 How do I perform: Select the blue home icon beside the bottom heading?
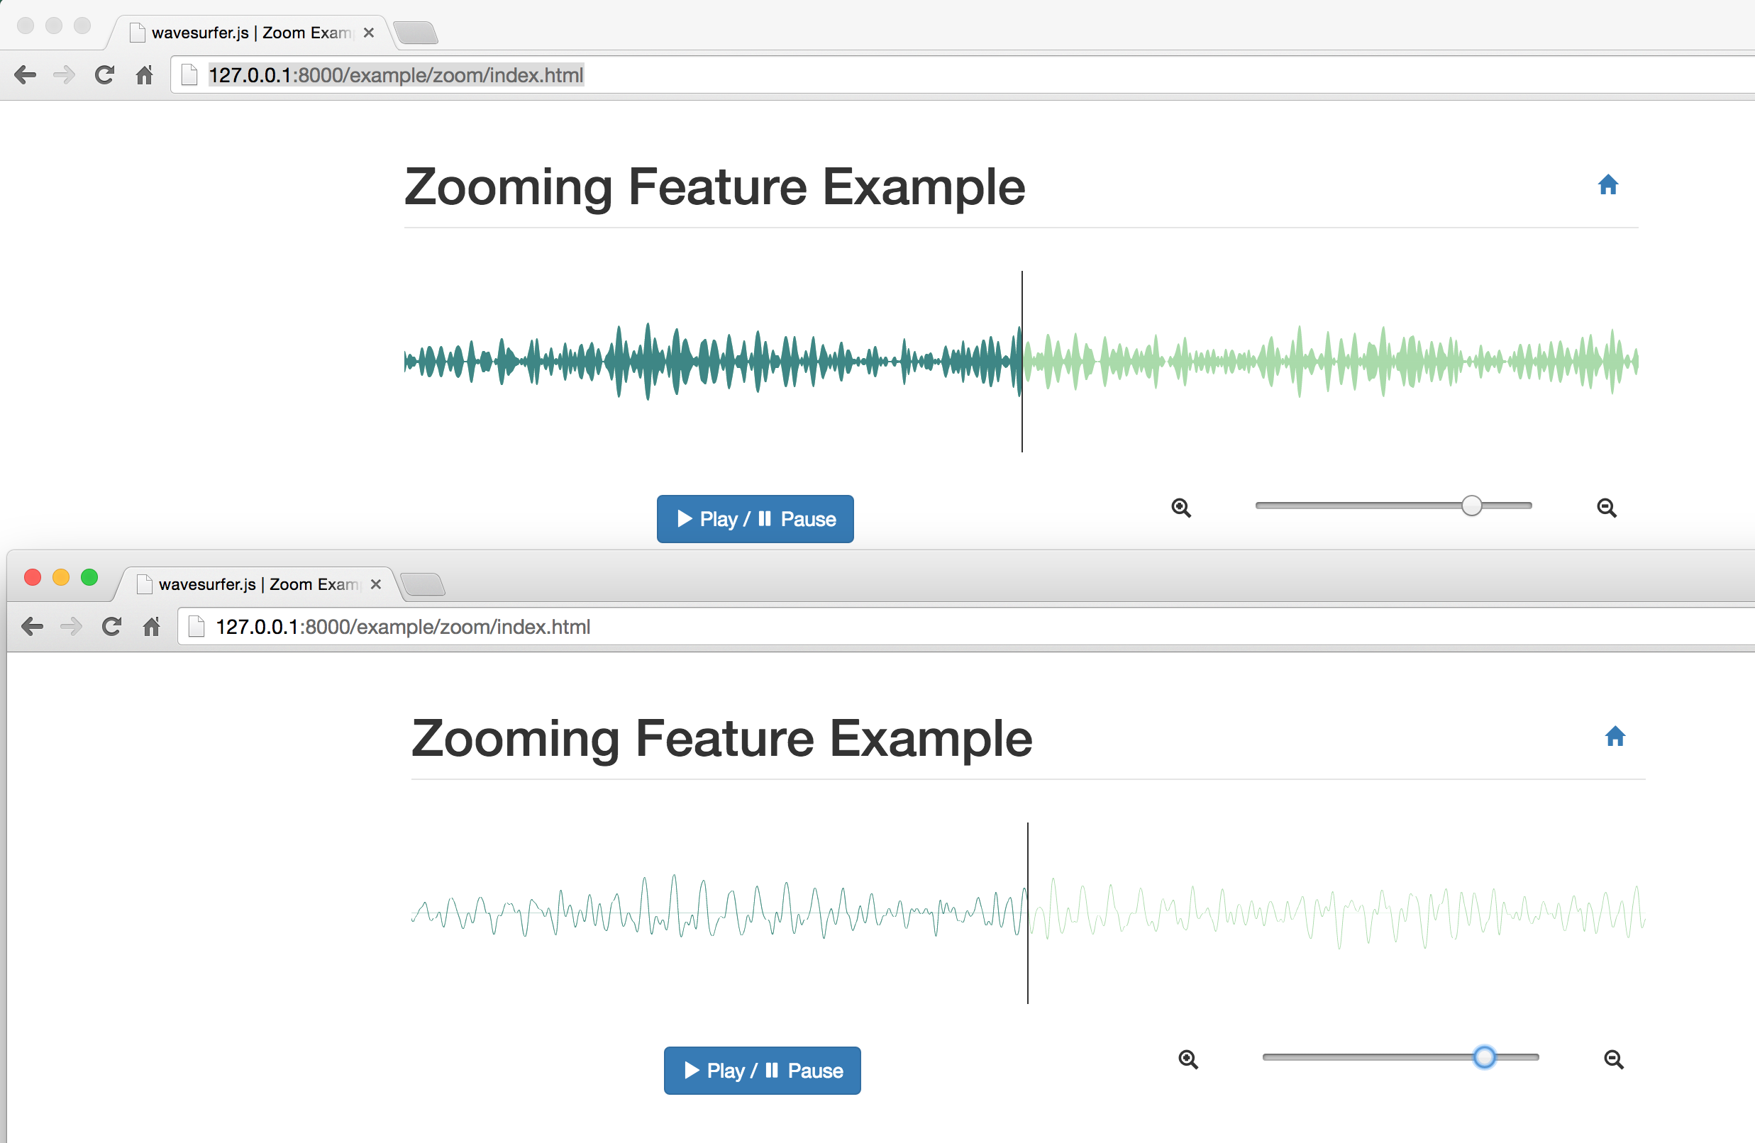pyautogui.click(x=1615, y=737)
